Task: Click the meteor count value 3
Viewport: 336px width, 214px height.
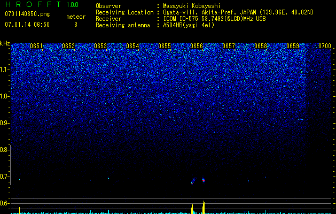Action: 76,25
